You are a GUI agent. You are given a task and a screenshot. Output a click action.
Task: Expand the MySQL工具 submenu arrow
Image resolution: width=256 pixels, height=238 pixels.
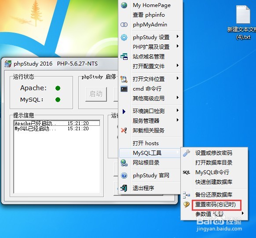click(178, 152)
